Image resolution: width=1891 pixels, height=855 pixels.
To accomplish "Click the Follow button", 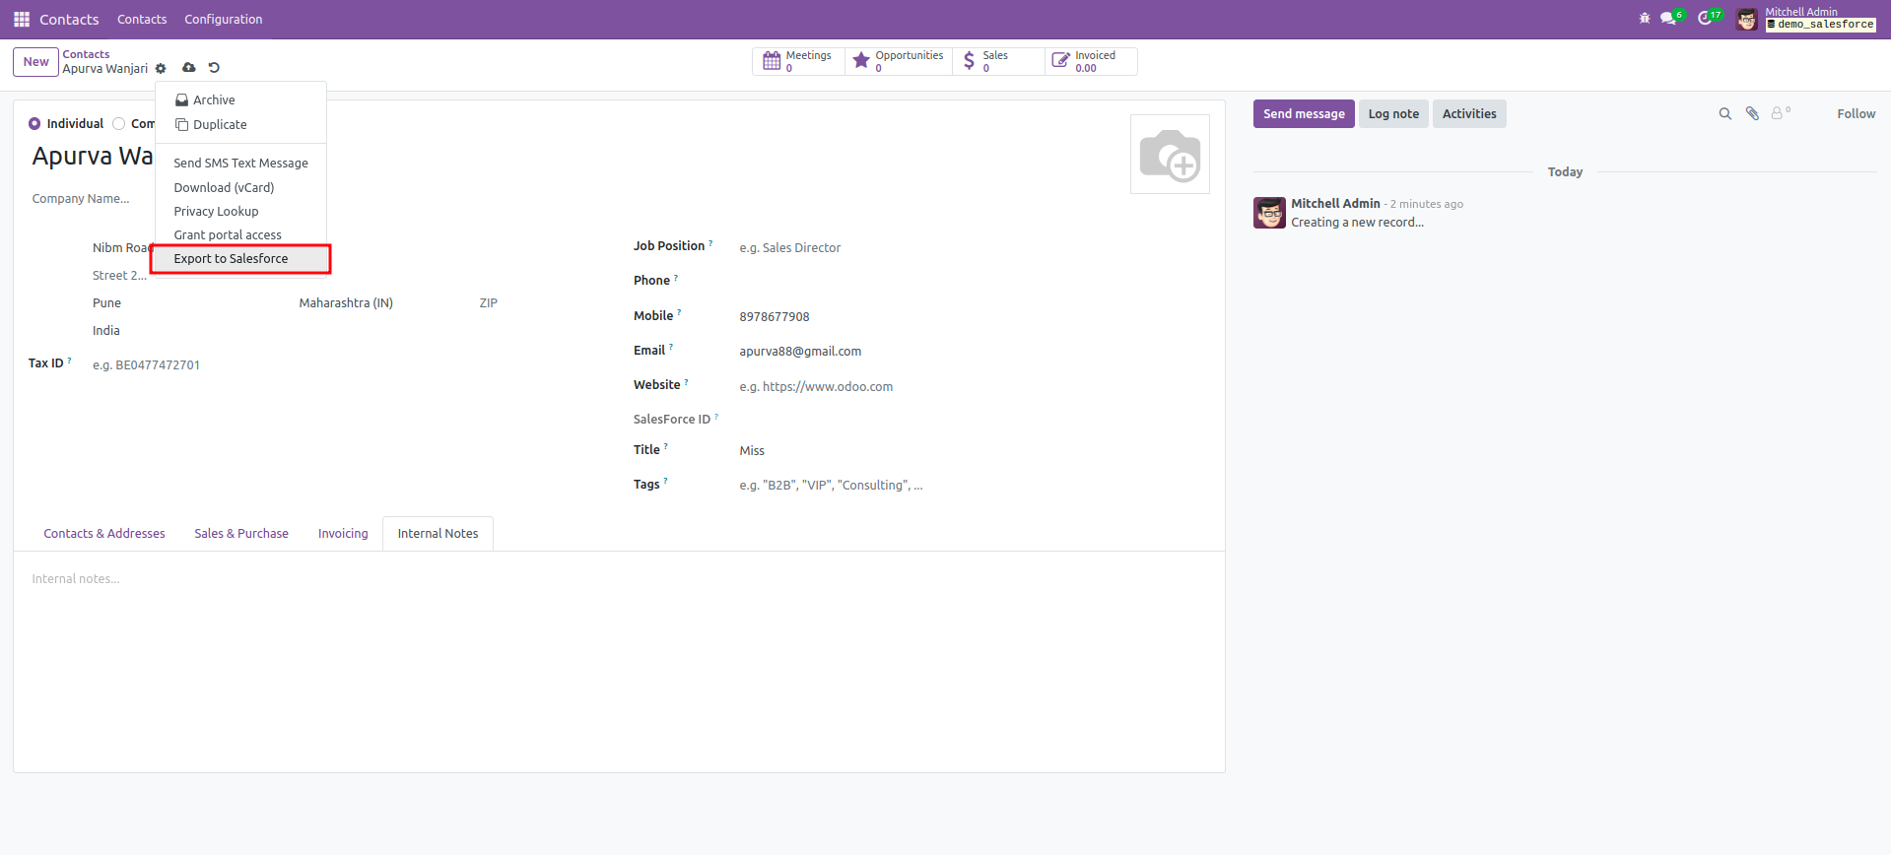I will (1856, 114).
